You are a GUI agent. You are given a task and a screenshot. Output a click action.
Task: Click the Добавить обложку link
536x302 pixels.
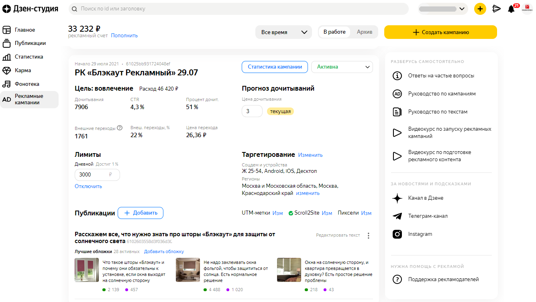pyautogui.click(x=164, y=251)
